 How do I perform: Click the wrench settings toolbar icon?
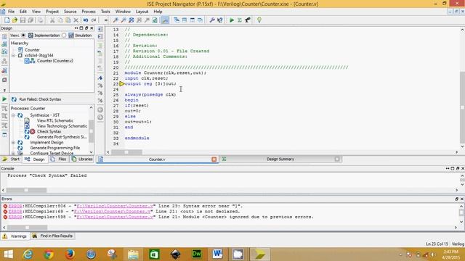tap(211, 20)
